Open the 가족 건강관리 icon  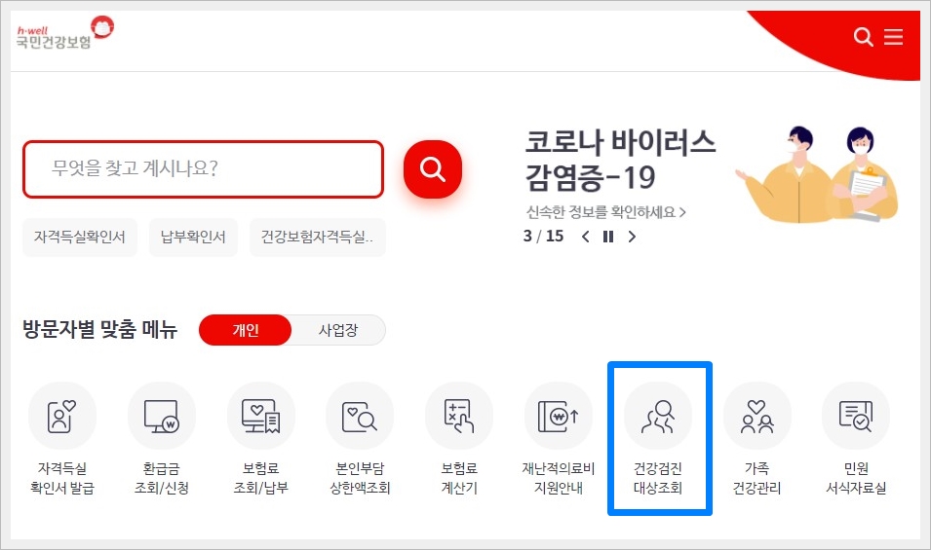click(757, 416)
